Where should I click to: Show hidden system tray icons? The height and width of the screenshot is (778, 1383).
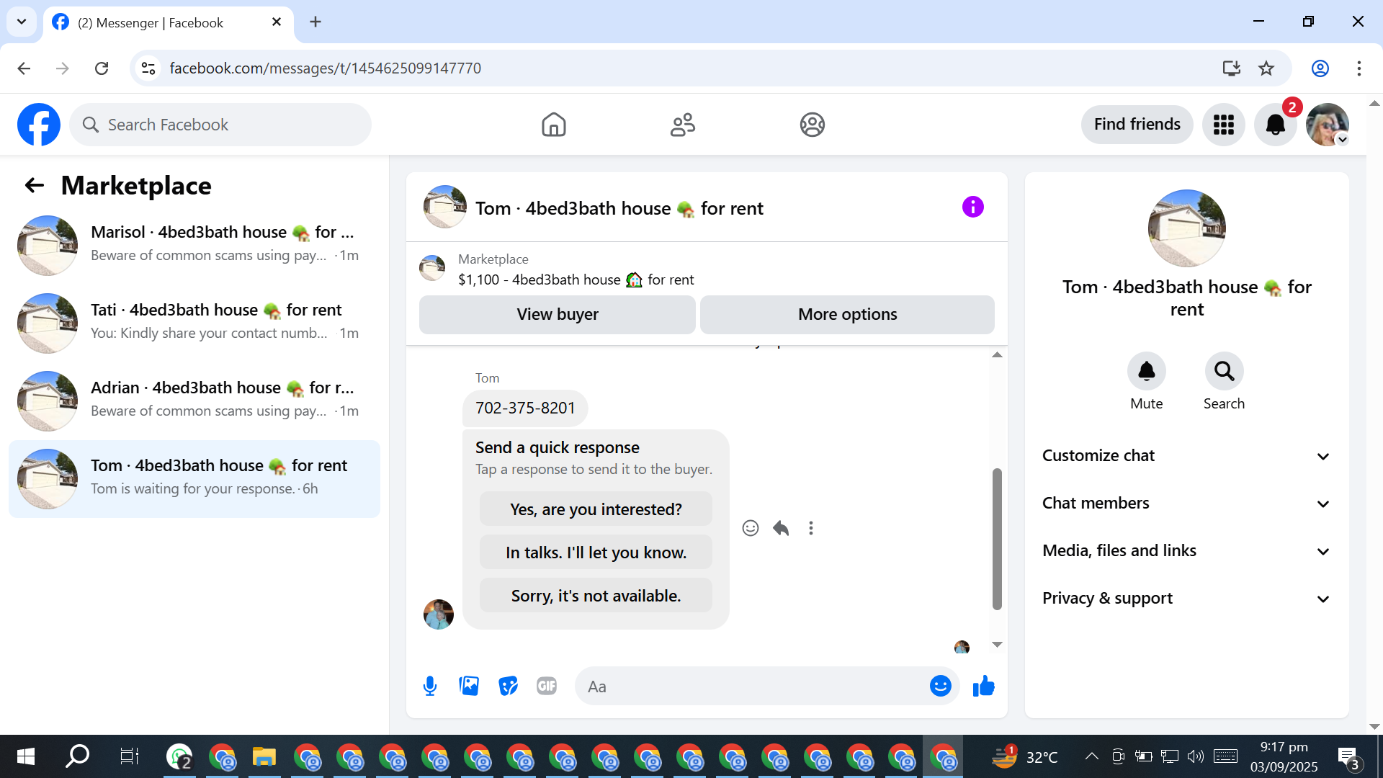click(1091, 756)
